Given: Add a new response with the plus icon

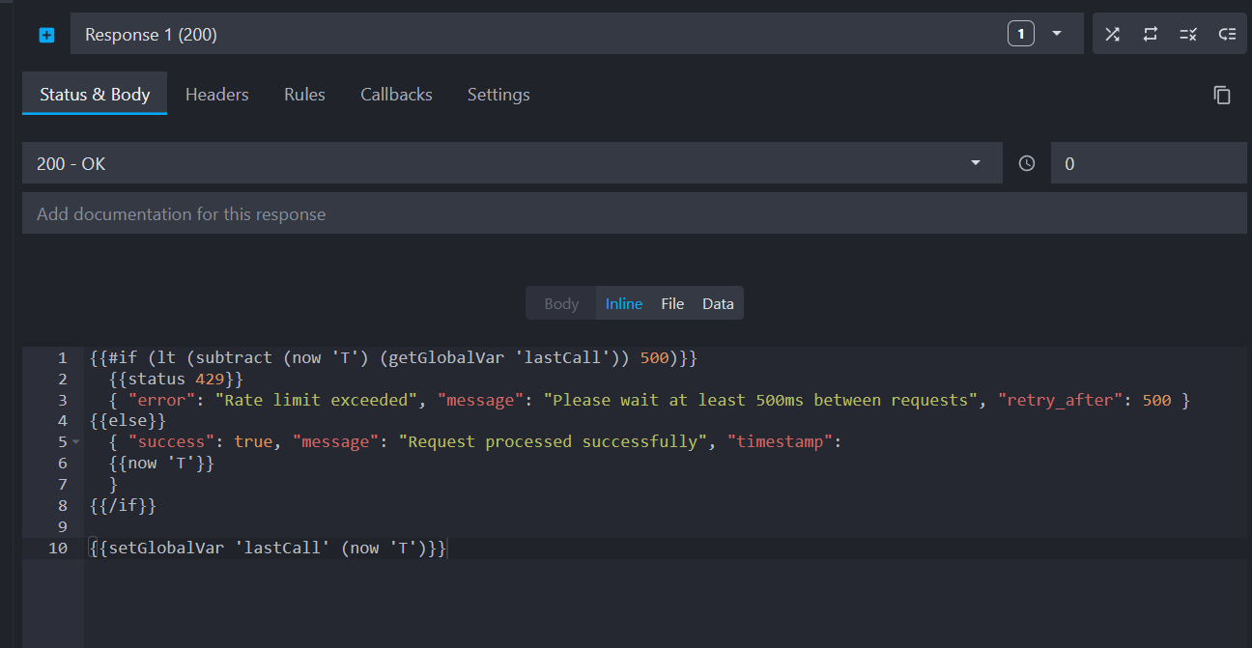Looking at the screenshot, I should pyautogui.click(x=46, y=35).
